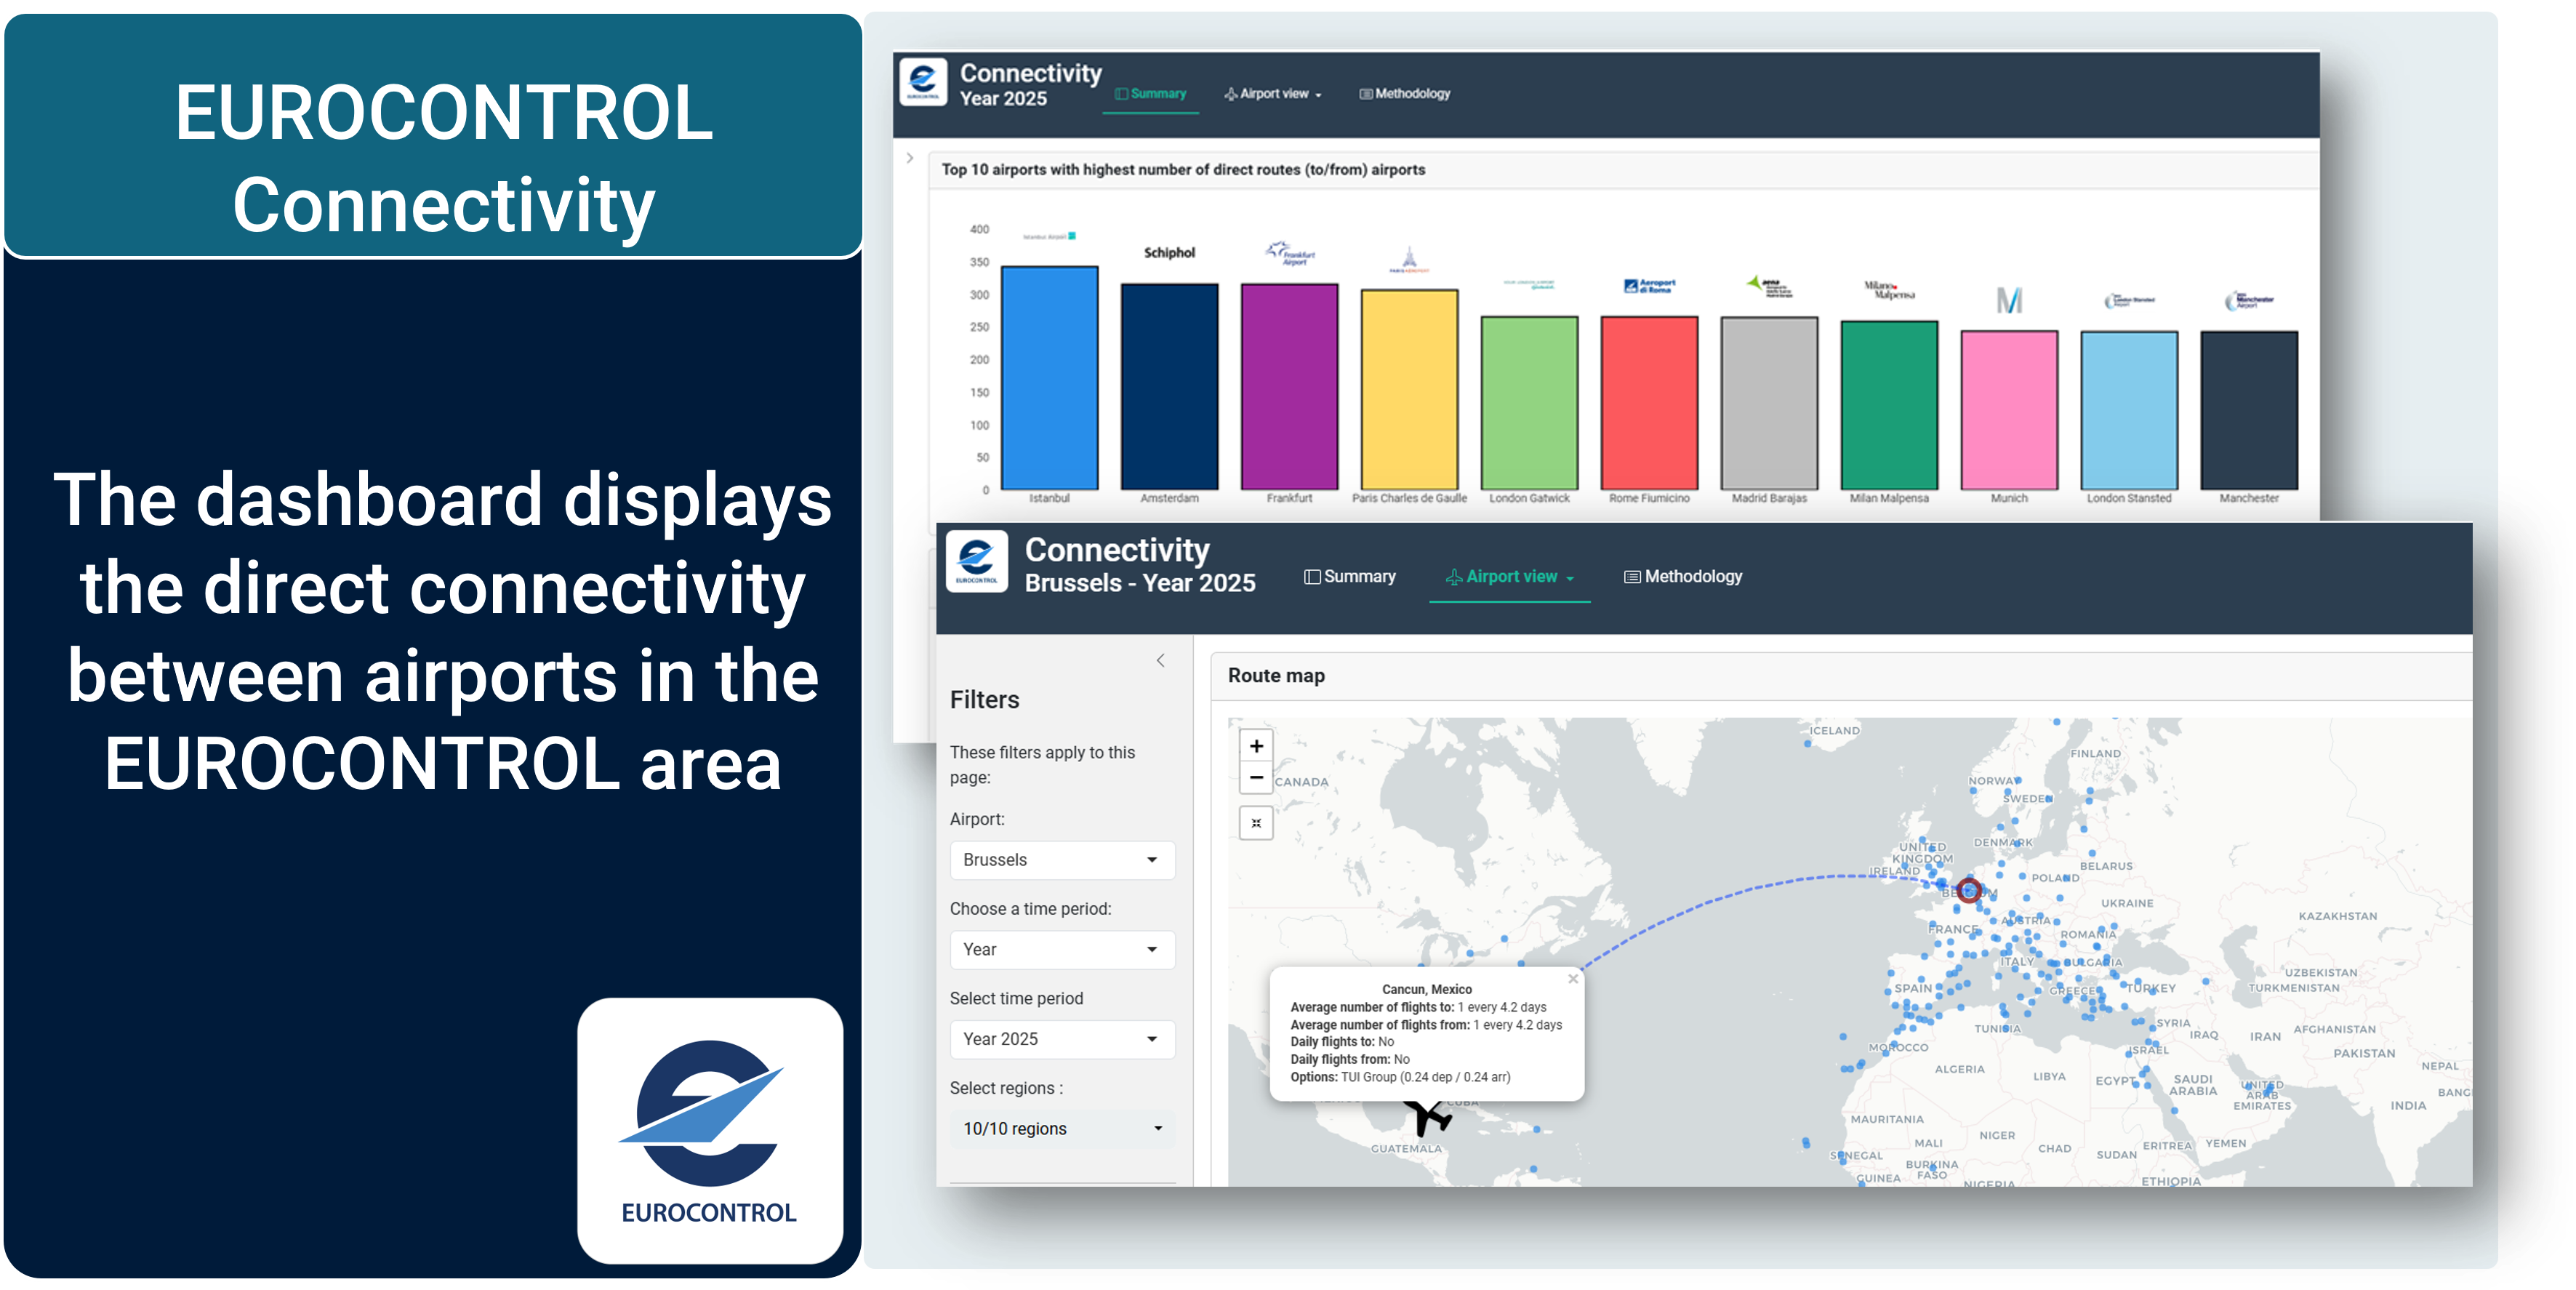Expand the Year 2025 time period selector
Screen dimensions: 2576x1290
click(x=1062, y=1040)
